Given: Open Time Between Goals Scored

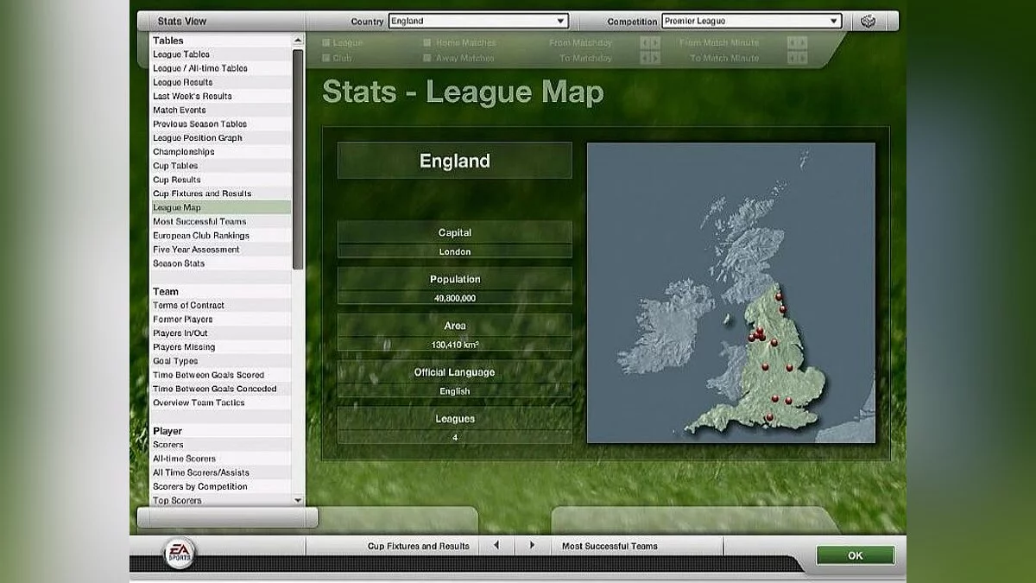Looking at the screenshot, I should pos(220,375).
